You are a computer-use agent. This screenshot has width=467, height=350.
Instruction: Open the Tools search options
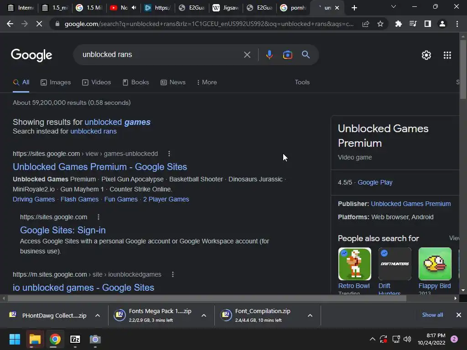302,82
